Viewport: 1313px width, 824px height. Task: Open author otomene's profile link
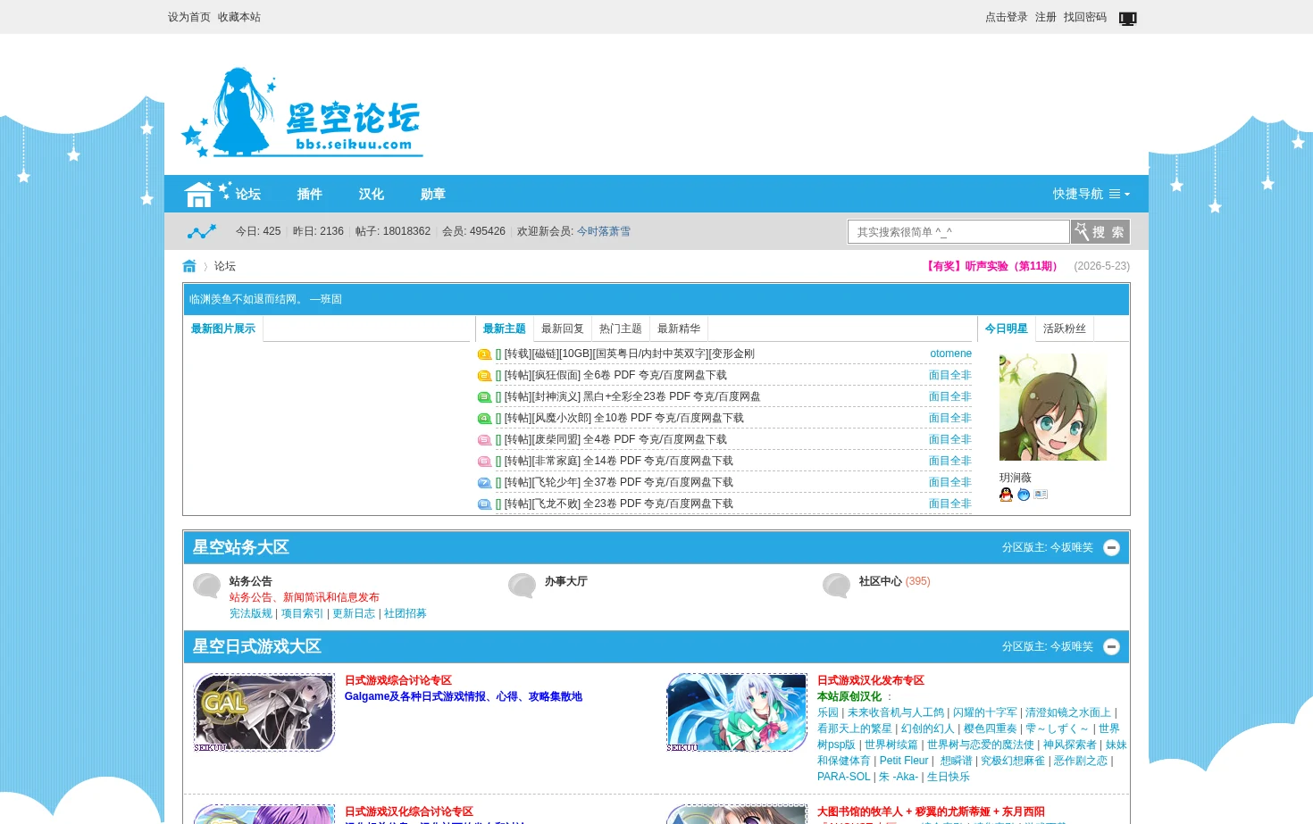point(951,354)
